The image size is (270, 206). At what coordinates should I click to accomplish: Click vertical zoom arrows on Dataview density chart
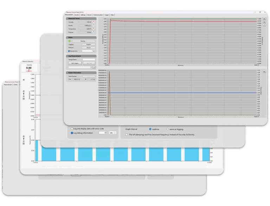(24, 94)
